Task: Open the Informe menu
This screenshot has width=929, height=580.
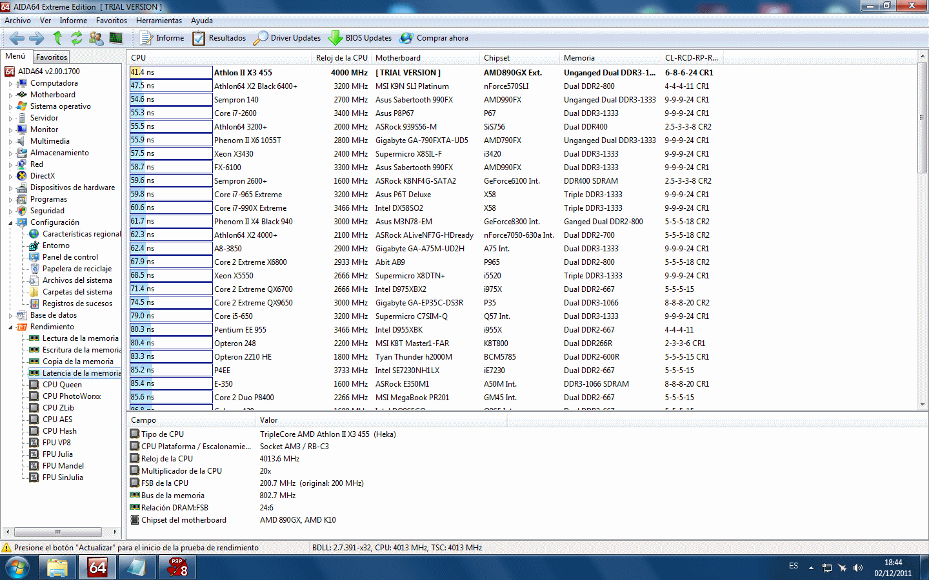Action: [x=74, y=21]
